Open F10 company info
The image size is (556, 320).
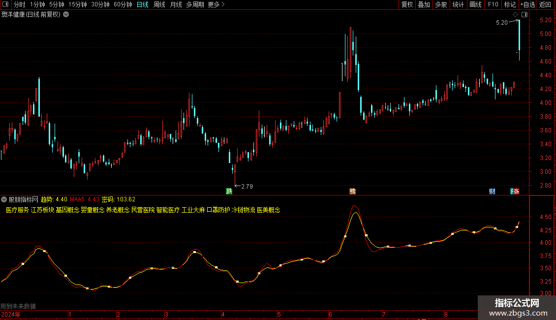pos(493,4)
